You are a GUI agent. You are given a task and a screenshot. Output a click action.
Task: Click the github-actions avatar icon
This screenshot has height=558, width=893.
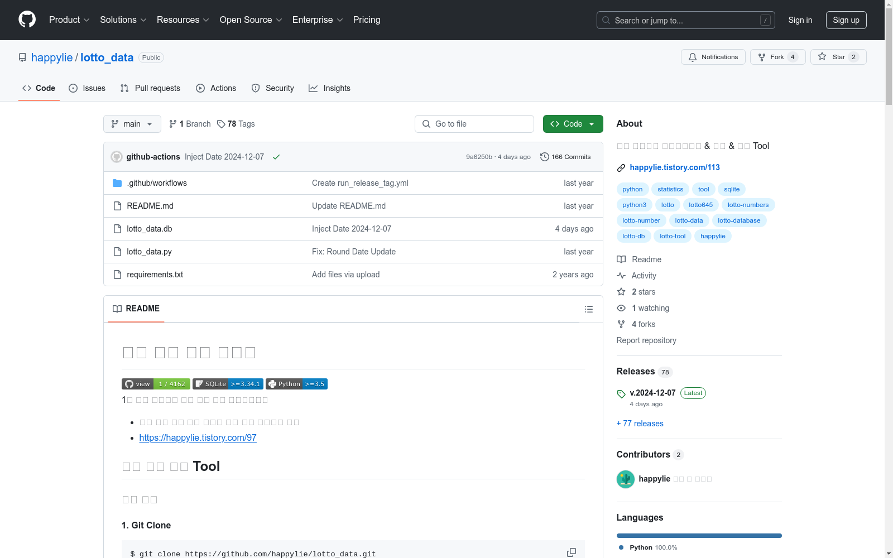click(117, 157)
